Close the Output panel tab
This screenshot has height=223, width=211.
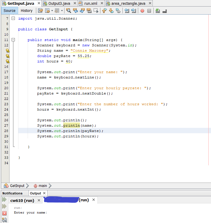[x=44, y=193]
